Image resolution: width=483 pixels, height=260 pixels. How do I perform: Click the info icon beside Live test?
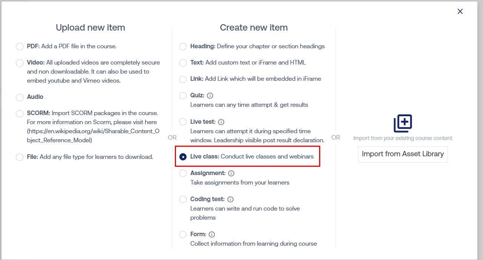click(221, 122)
